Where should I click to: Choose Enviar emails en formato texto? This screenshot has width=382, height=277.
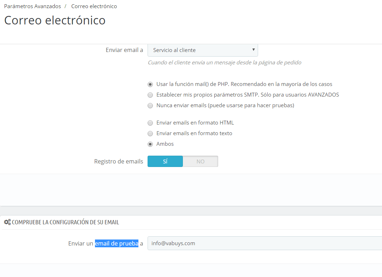pyautogui.click(x=150, y=133)
